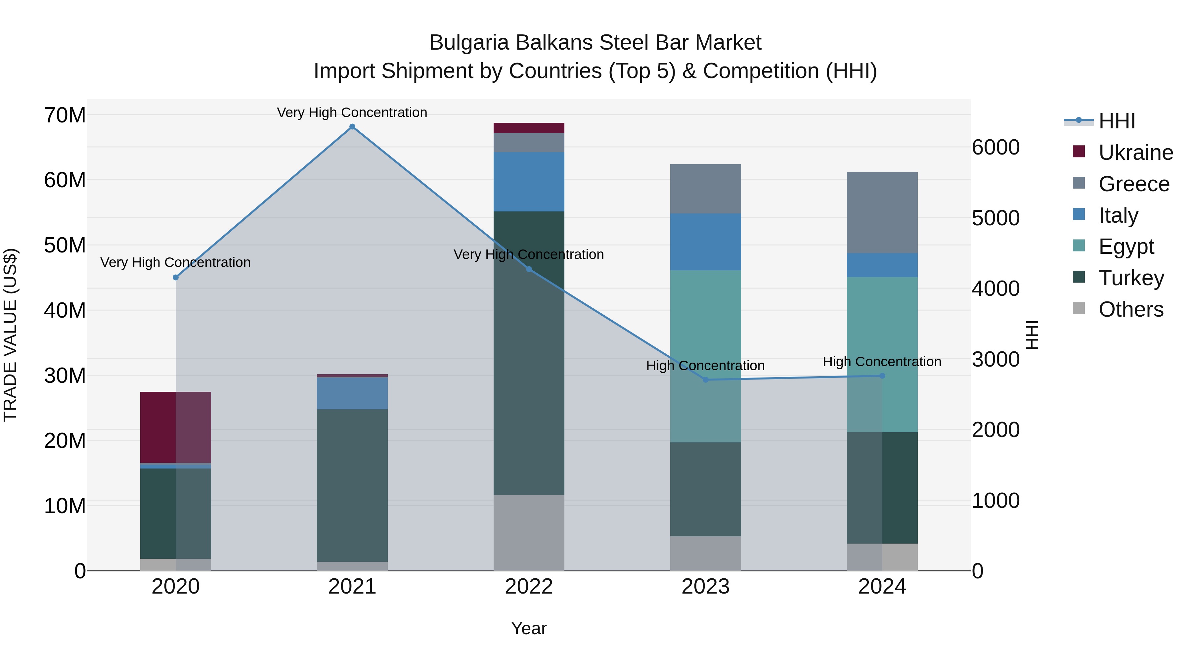Click the HHI line marker for 2024
Screen dimensions: 1191x670
(x=882, y=376)
